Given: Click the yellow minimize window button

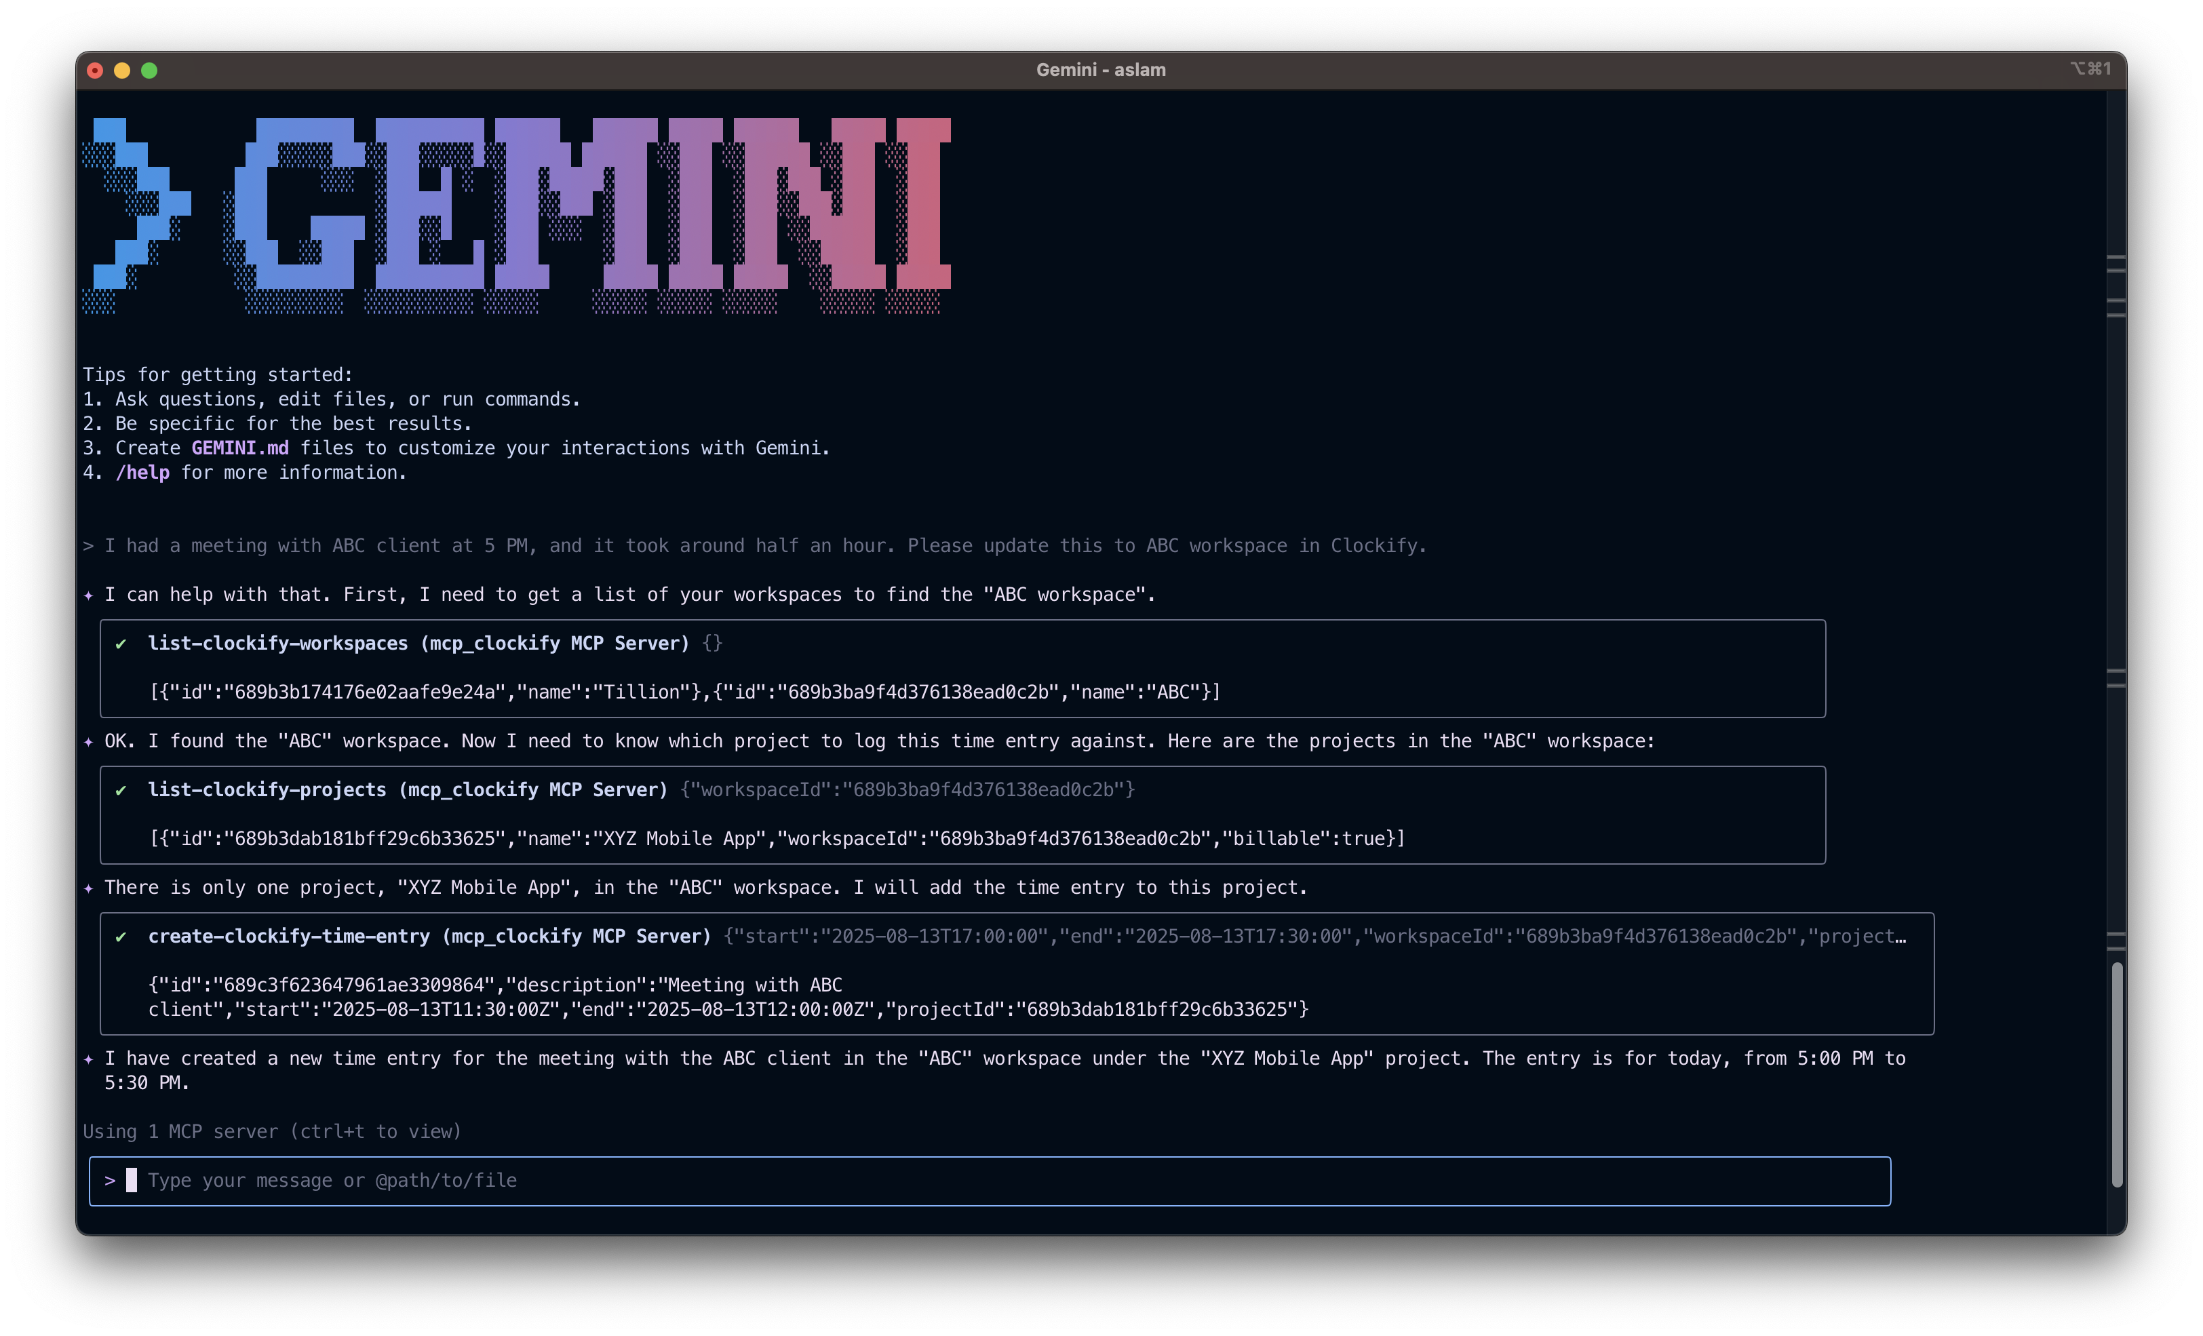Looking at the screenshot, I should [x=123, y=71].
